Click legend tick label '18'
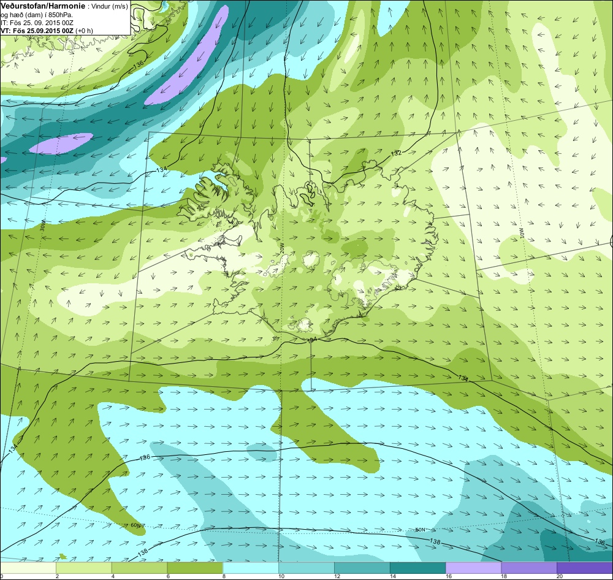Image resolution: width=613 pixels, height=580 pixels. (504, 576)
